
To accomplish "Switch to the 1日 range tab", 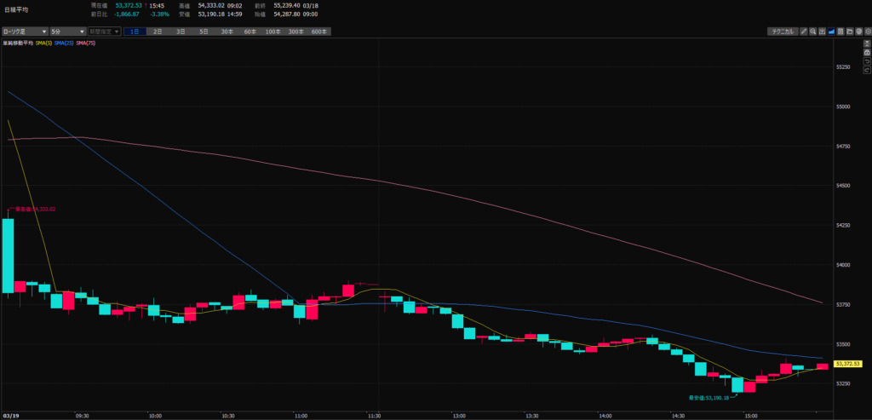I will [x=135, y=32].
